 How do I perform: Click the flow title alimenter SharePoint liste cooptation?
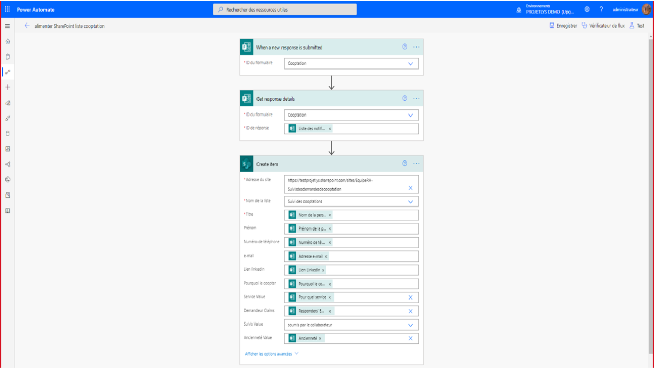(69, 26)
